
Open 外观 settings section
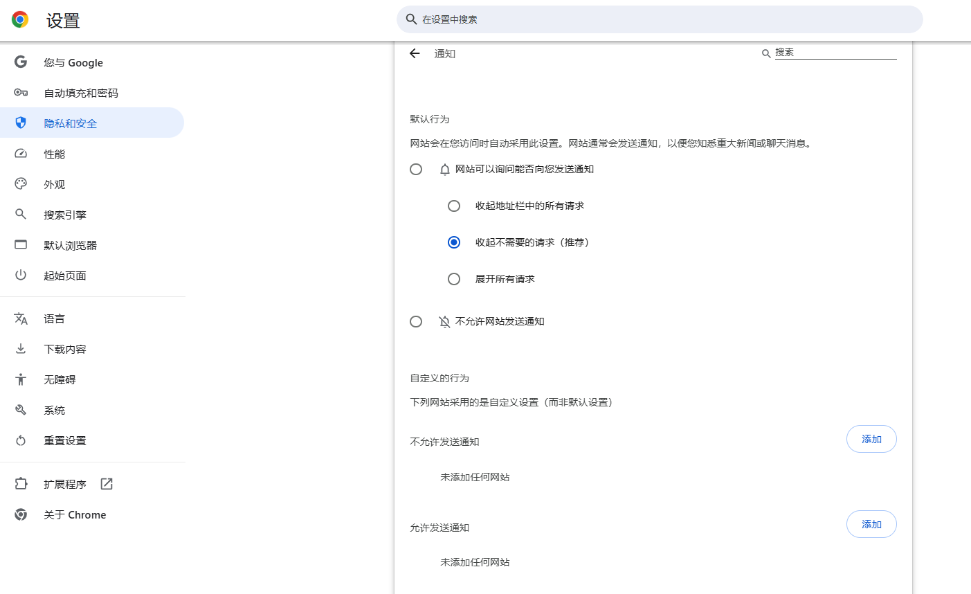coord(92,184)
